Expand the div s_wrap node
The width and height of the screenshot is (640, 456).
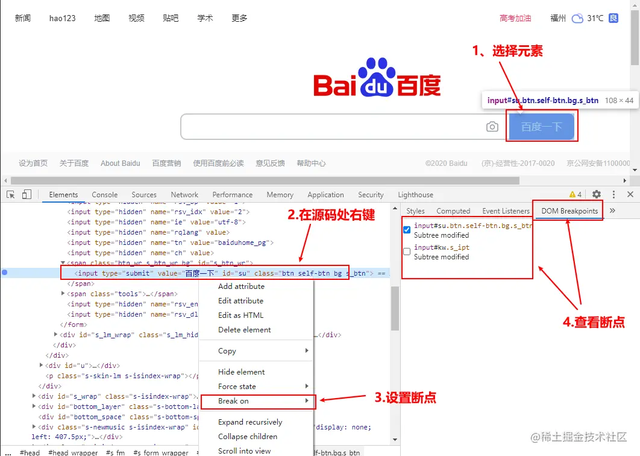[34, 396]
